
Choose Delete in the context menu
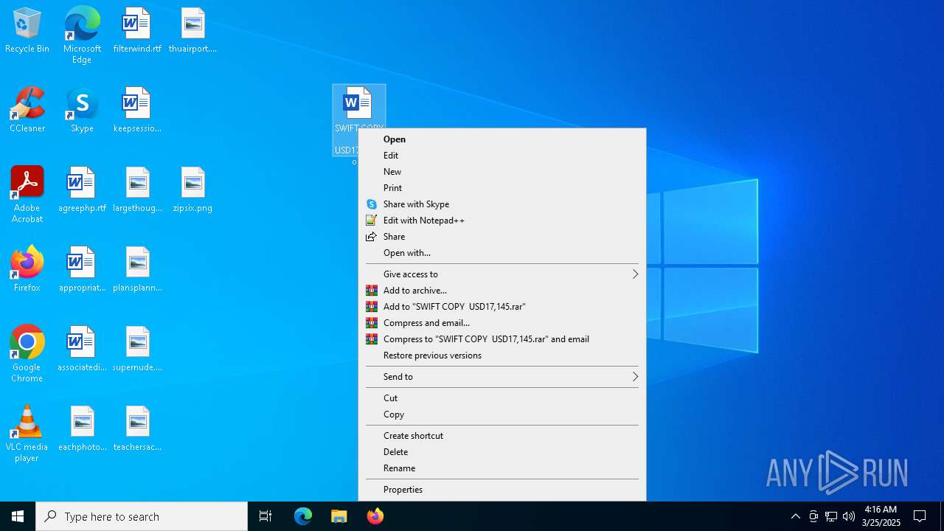pyautogui.click(x=502, y=452)
